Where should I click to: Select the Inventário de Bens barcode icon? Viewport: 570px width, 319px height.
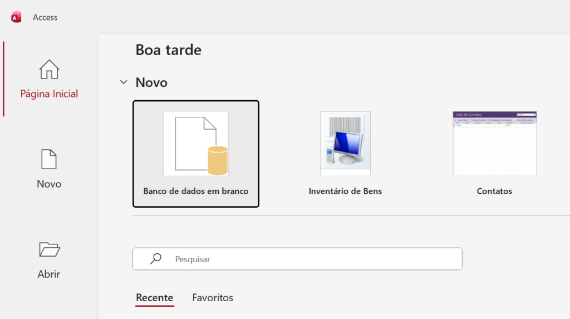(345, 144)
